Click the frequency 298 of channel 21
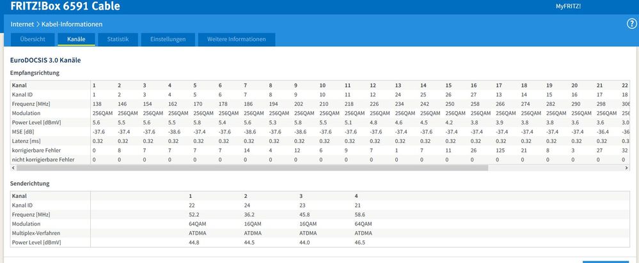 pos(601,104)
